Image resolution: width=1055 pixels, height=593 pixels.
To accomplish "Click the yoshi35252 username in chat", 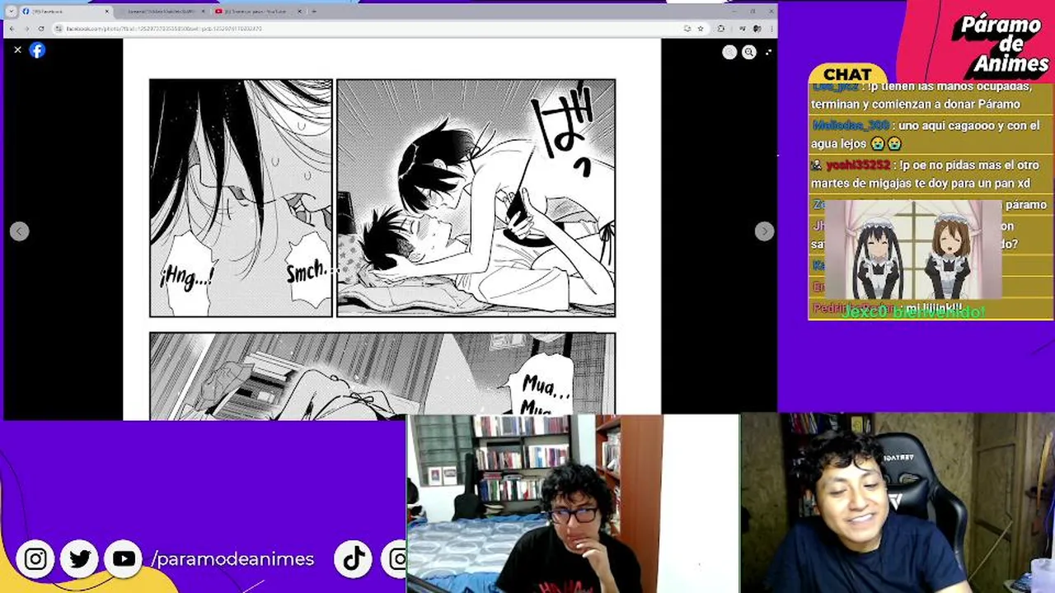I will click(x=858, y=165).
